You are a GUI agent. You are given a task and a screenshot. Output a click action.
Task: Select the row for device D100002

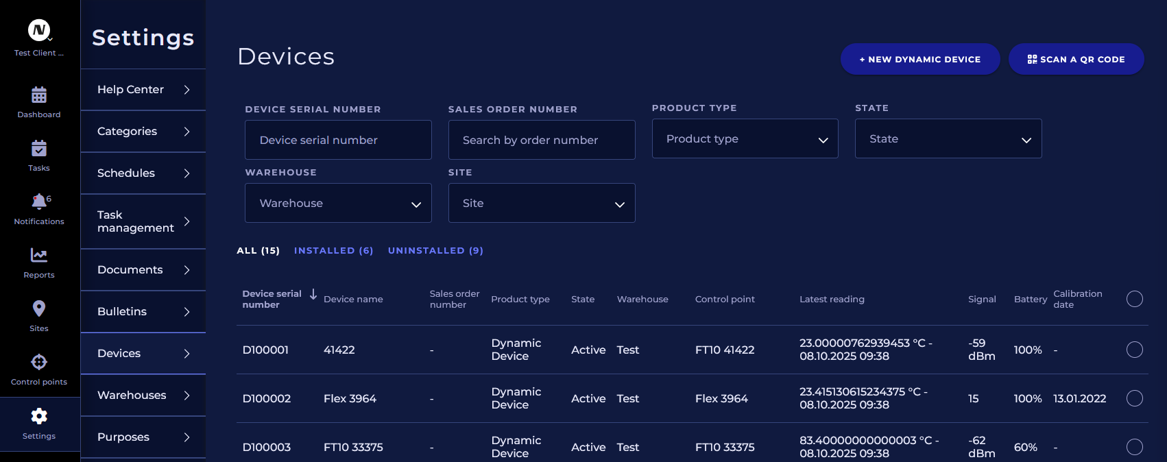pos(1134,398)
